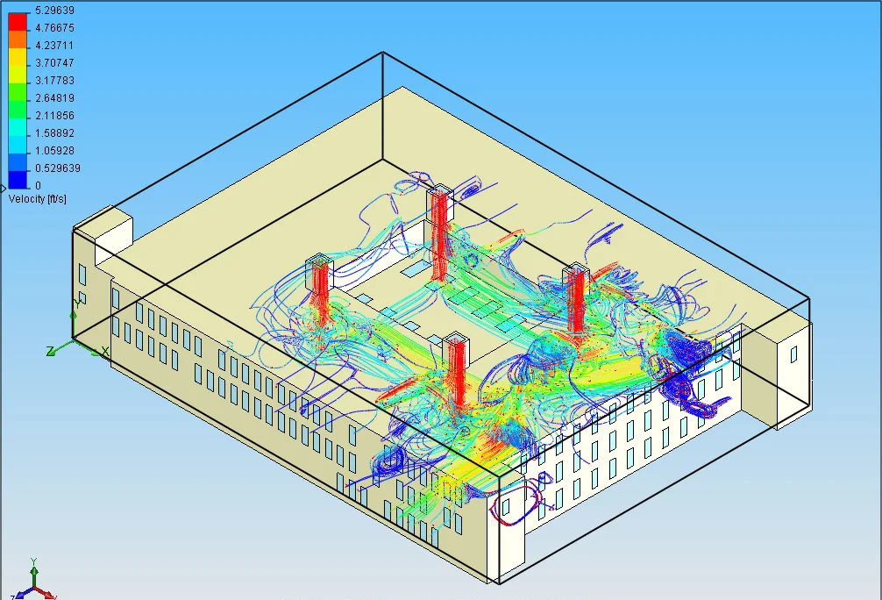Click legend value 3.70747
The image size is (882, 600).
coord(54,62)
